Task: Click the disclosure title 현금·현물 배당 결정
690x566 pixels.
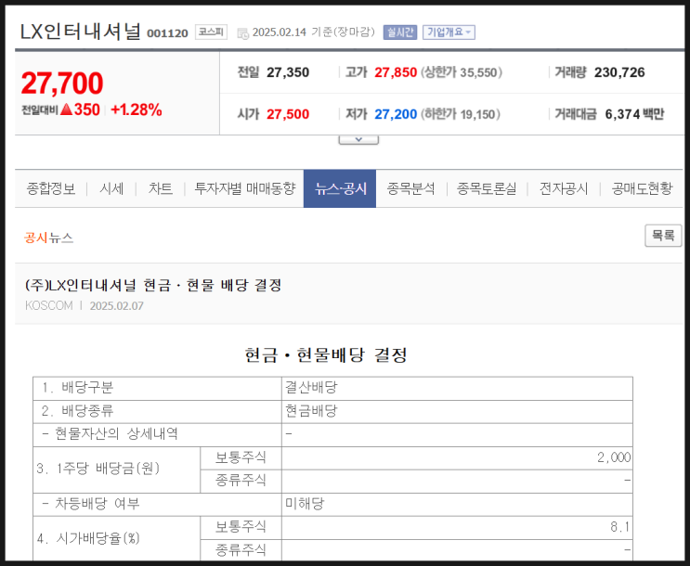Action: (x=153, y=286)
